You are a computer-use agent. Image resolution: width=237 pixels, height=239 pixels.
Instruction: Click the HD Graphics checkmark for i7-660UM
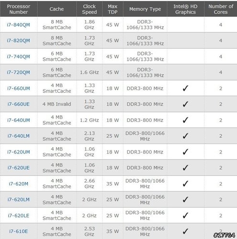[185, 88]
